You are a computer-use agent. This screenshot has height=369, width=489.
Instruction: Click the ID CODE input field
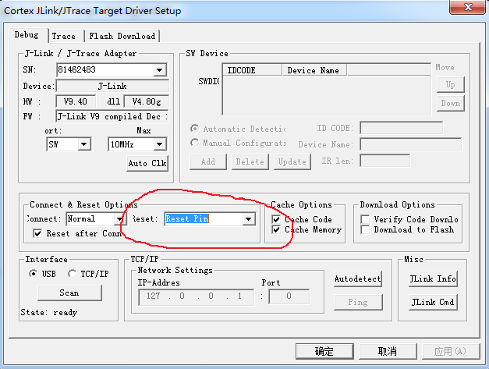[402, 128]
